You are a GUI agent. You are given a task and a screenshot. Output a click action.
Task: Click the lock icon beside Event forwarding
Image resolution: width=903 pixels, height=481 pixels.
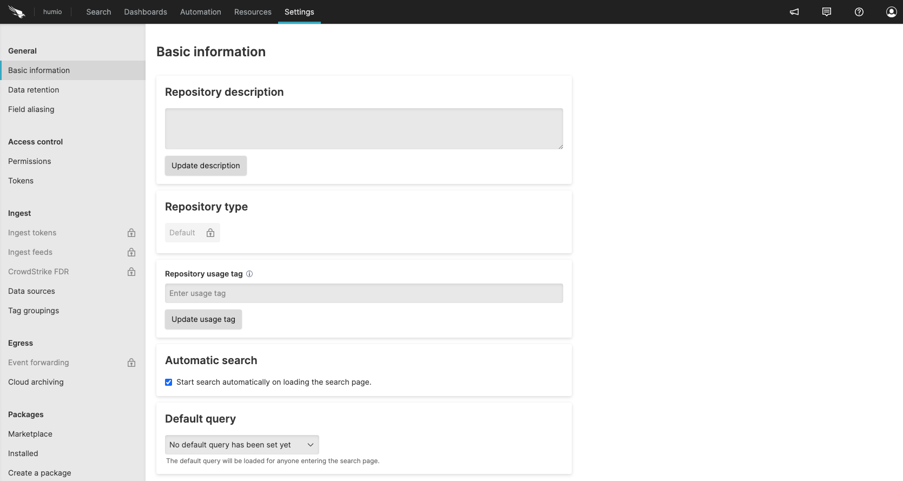(131, 363)
